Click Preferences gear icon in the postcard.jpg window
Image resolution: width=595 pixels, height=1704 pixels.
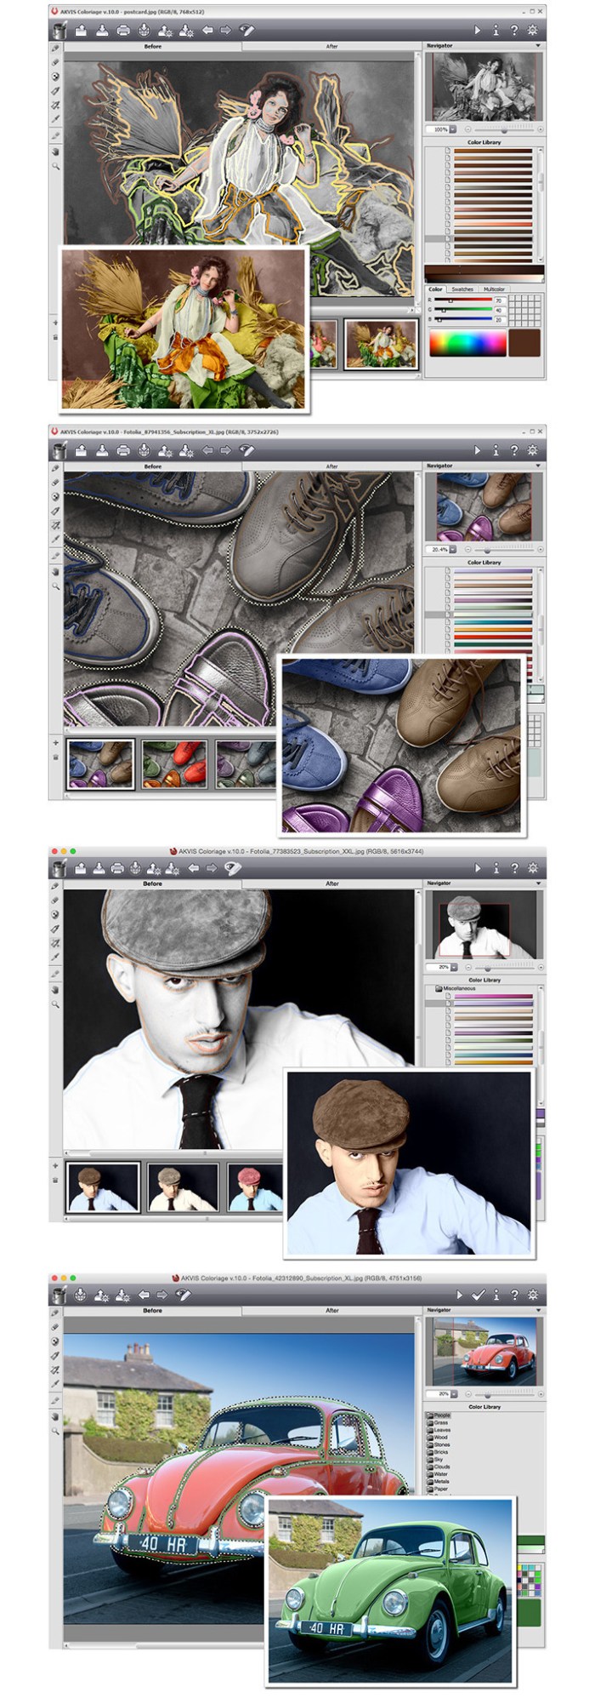[533, 31]
